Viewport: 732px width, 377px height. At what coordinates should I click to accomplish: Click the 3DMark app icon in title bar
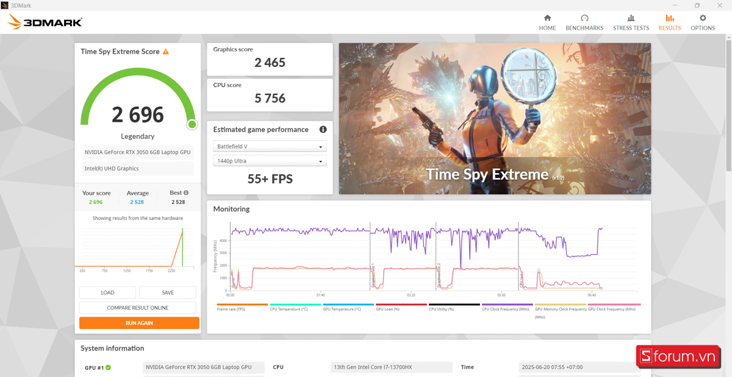5,5
